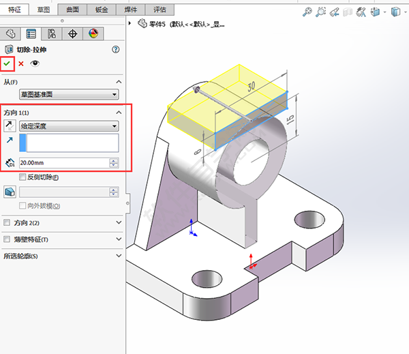Enable the 薄壁特征 checkbox

tap(7, 239)
